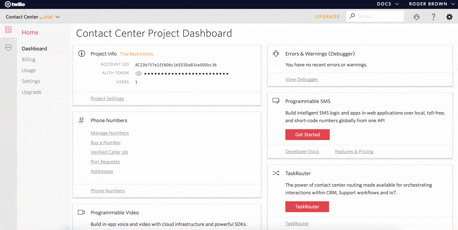Viewport: 458px width, 230px height.
Task: Open the settings gear icon
Action: pyautogui.click(x=449, y=17)
